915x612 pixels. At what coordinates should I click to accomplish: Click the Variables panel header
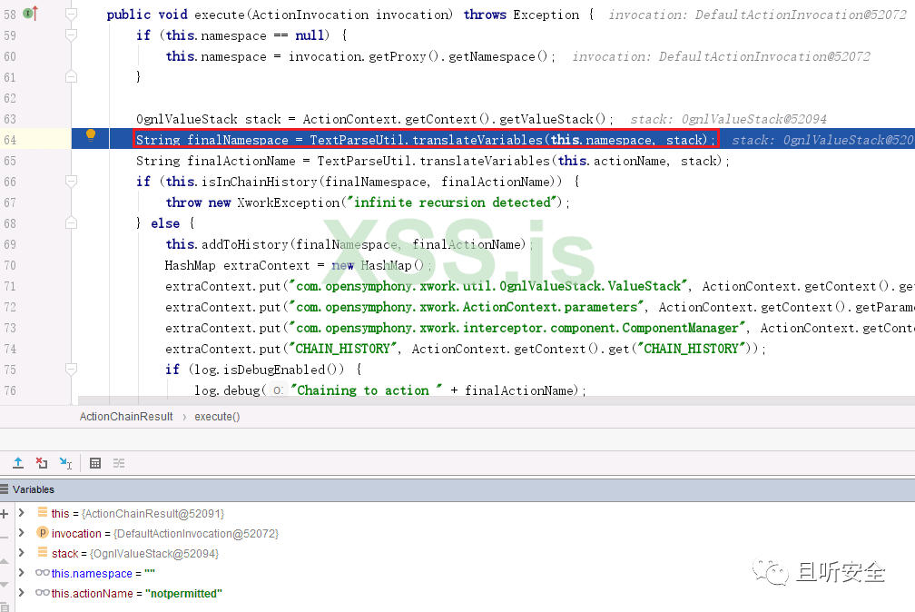(457, 489)
